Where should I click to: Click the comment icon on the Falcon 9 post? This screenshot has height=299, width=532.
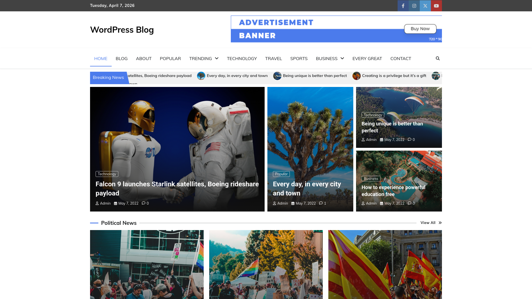pyautogui.click(x=144, y=203)
